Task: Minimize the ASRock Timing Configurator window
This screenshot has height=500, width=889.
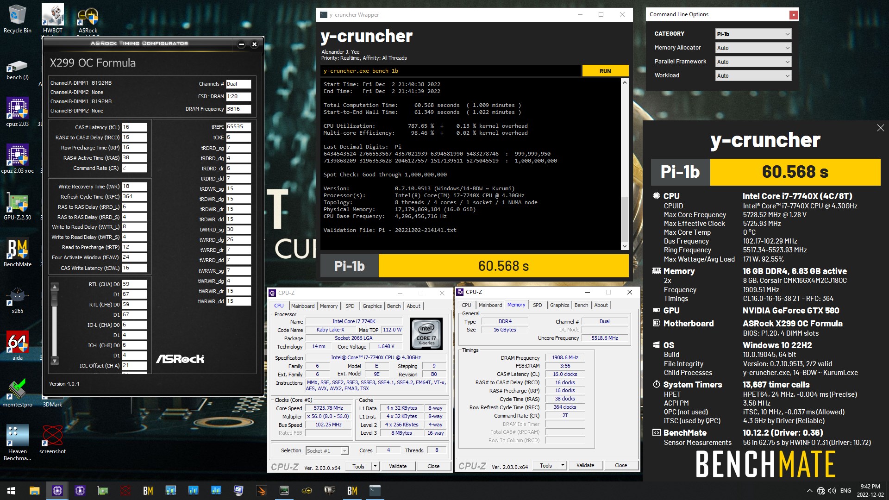Action: tap(241, 44)
